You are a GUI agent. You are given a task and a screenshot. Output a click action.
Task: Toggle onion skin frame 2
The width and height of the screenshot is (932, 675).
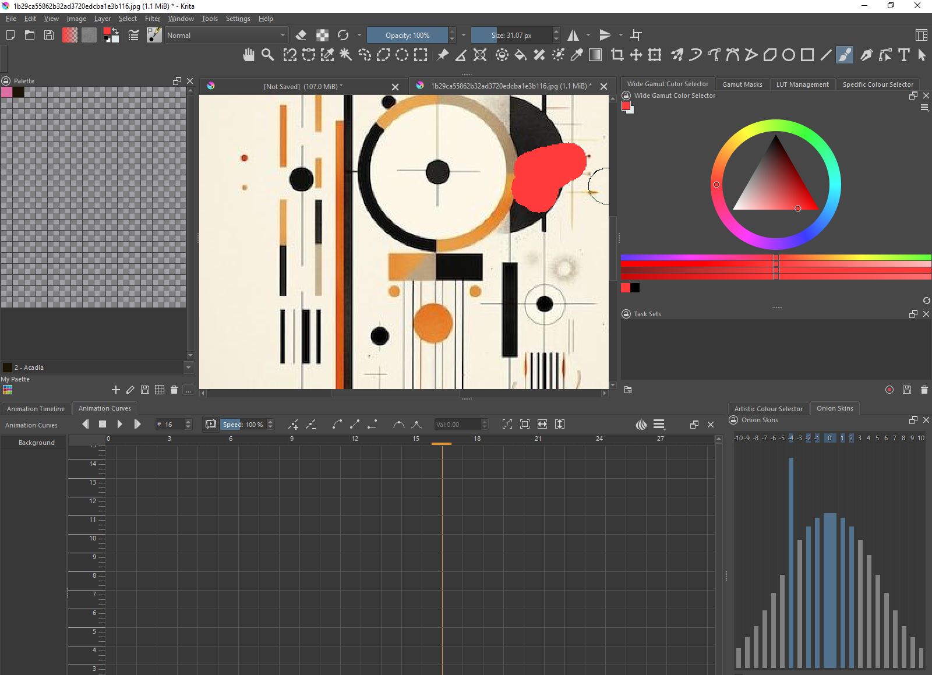[x=851, y=438]
